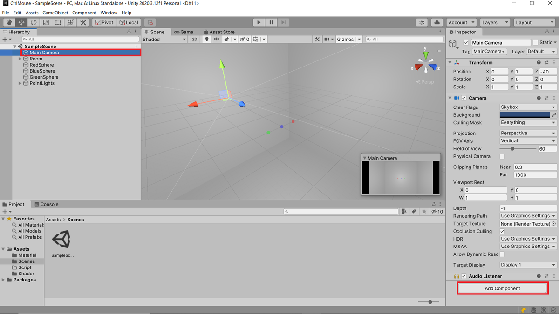This screenshot has width=559, height=314.
Task: Select BlueSphere in the Hierarchy
Action: point(42,71)
